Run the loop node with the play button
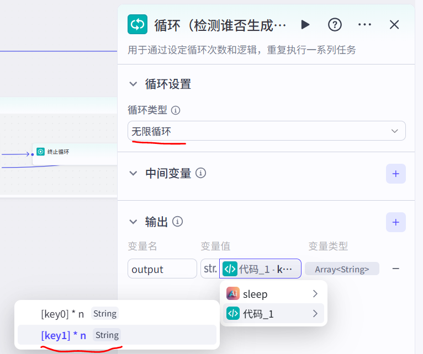Screen dimensions: 423x354 [305, 24]
